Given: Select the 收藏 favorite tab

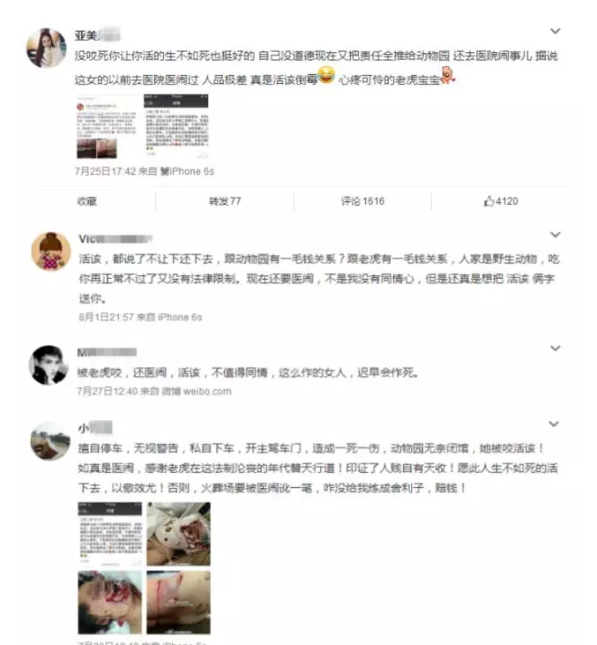Looking at the screenshot, I should 86,201.
